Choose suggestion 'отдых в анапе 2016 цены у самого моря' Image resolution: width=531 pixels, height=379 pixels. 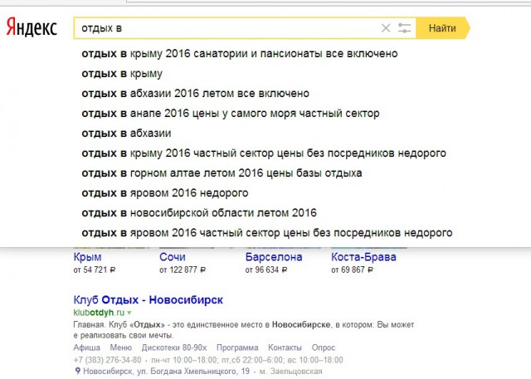231,114
